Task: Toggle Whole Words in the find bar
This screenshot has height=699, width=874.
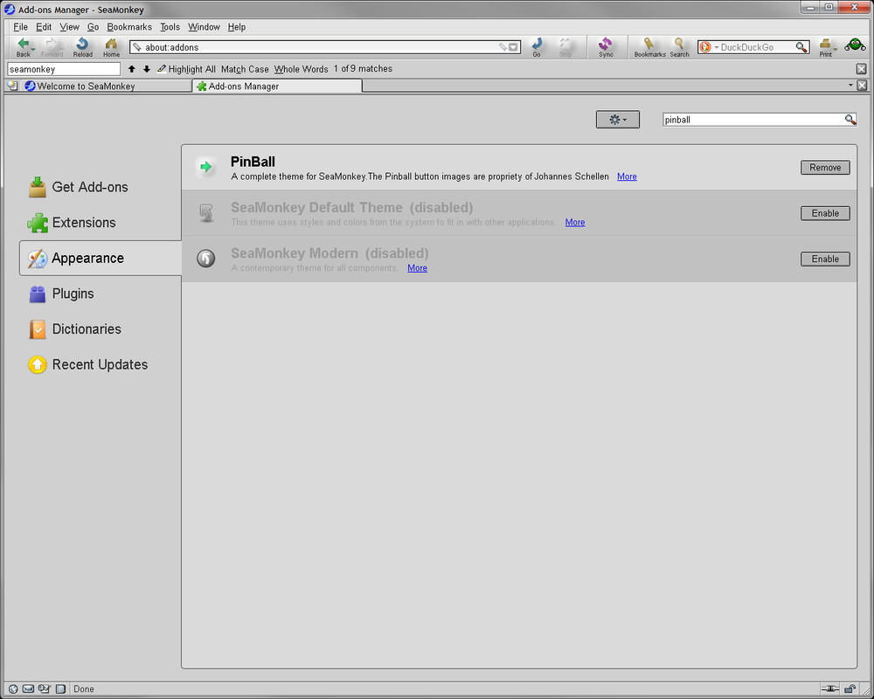Action: tap(301, 69)
